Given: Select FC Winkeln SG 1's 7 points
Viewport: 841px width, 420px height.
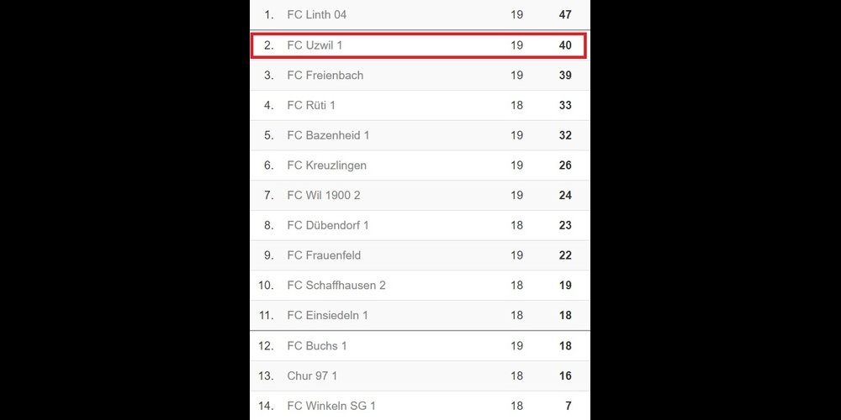Looking at the screenshot, I should point(569,407).
